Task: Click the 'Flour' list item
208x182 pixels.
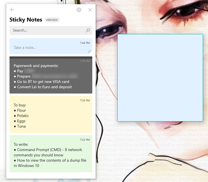Action: coord(22,110)
